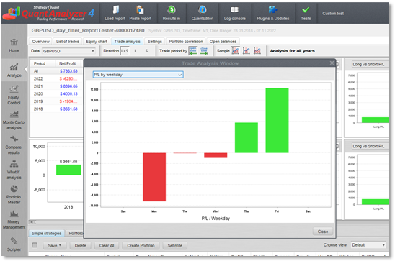Go to Equity Control in sidebar
Screen dimensions: 395x261
tap(14, 95)
